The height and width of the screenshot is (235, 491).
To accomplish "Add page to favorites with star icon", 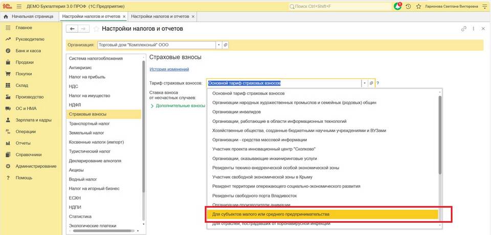I will pyautogui.click(x=96, y=29).
